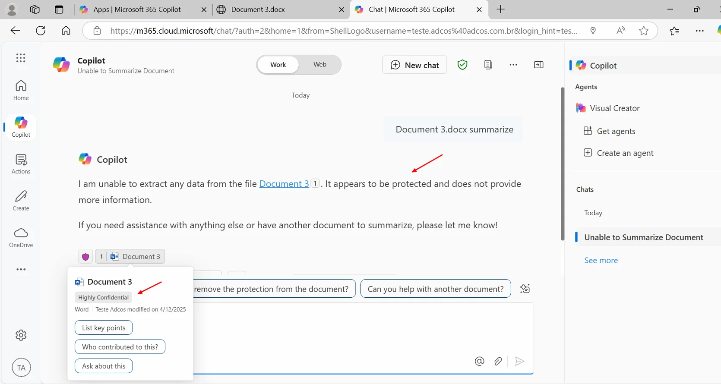Open the tab actions menu icon
The image size is (721, 384).
tap(59, 9)
